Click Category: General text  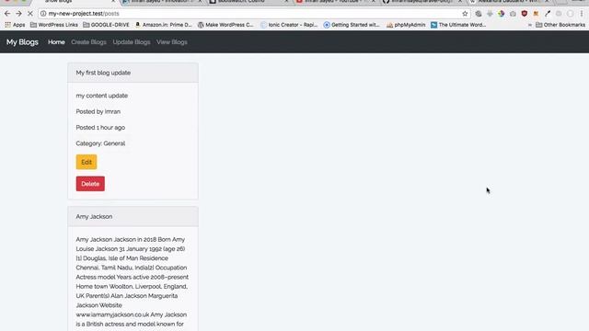100,143
